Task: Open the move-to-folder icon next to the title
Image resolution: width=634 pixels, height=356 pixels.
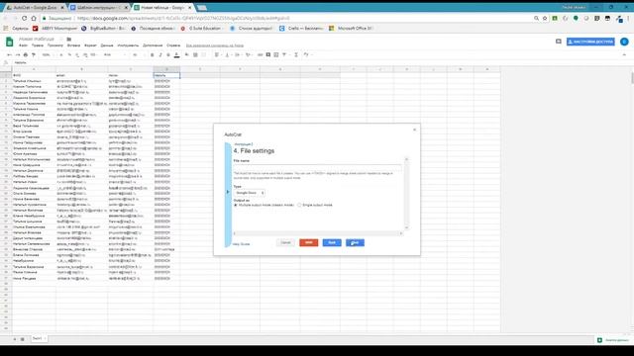Action: point(69,40)
